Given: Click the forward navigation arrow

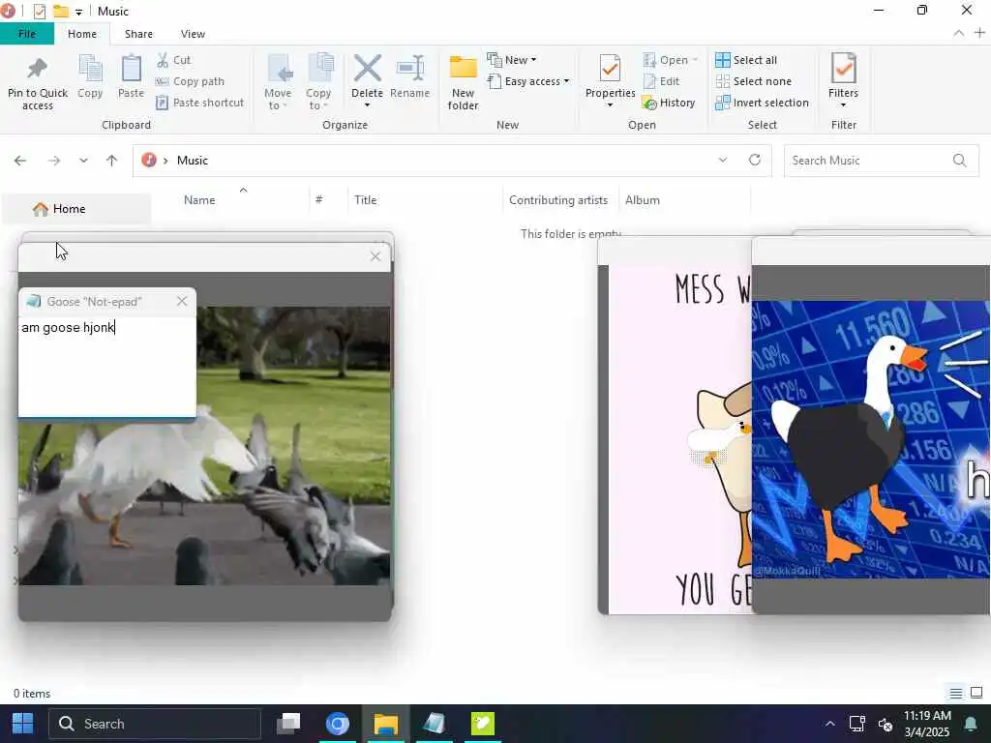Looking at the screenshot, I should (54, 161).
